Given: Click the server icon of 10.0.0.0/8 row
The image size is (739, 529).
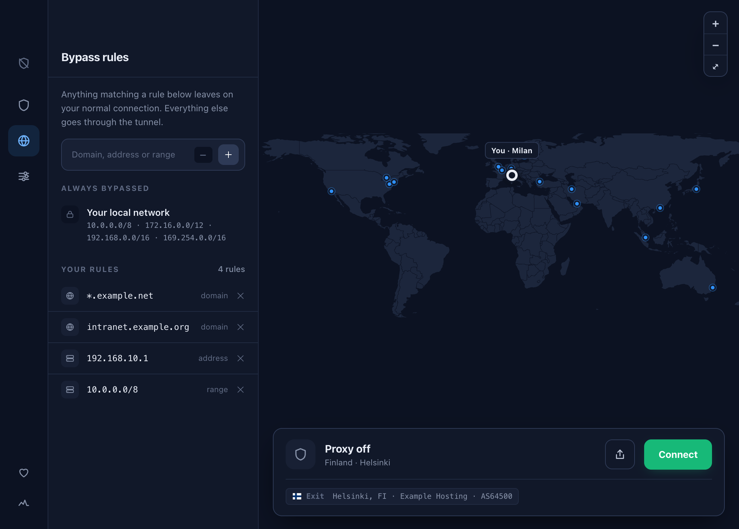Looking at the screenshot, I should point(70,390).
